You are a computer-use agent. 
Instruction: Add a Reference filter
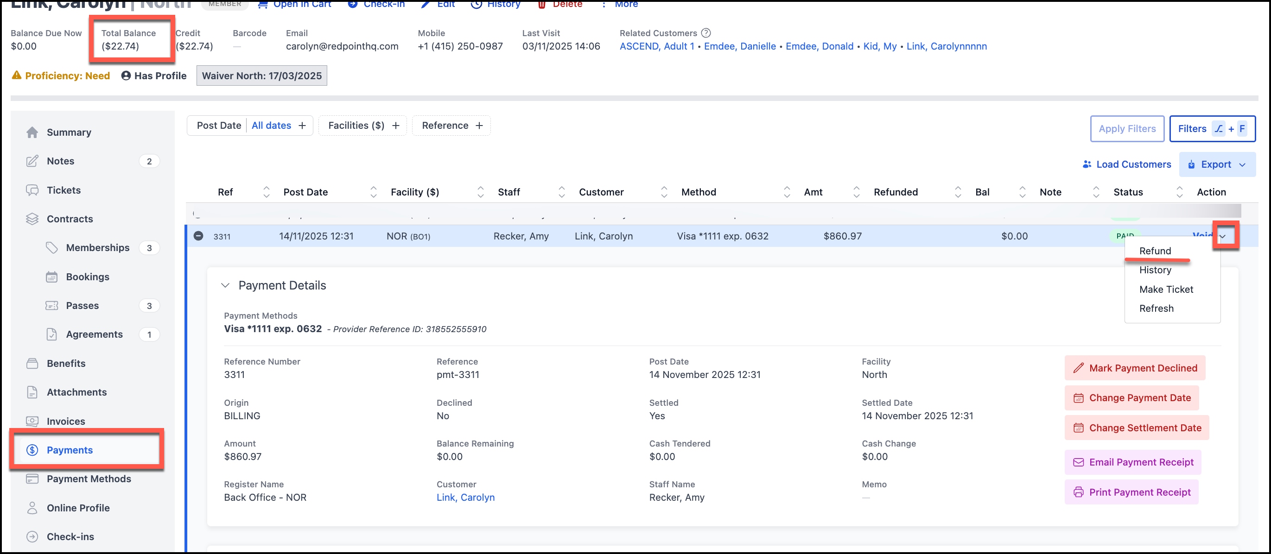tap(479, 126)
